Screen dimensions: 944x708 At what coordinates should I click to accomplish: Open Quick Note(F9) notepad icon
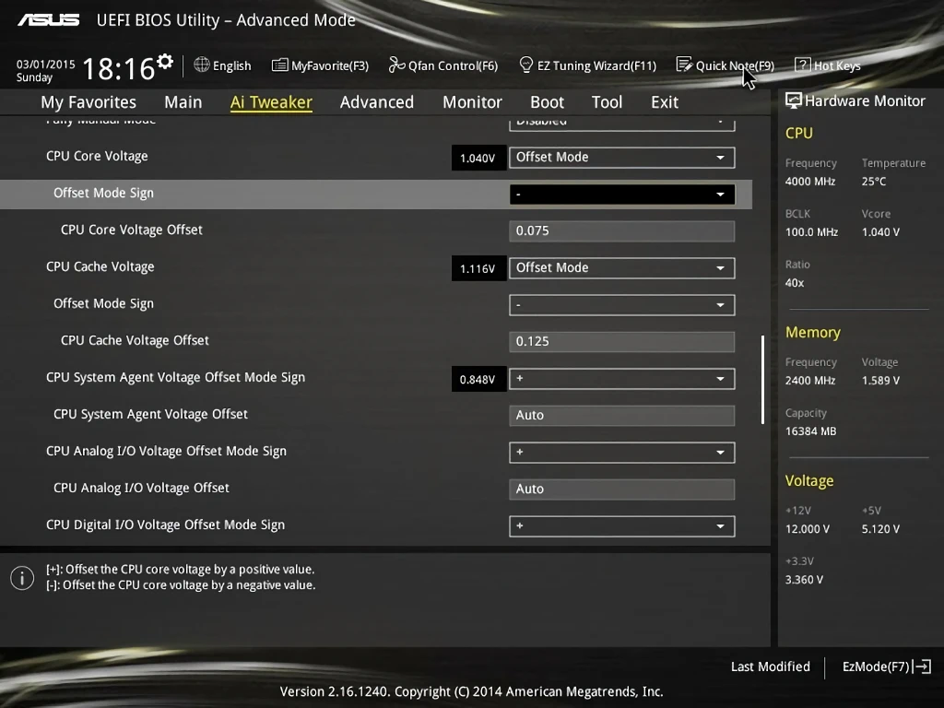tap(684, 65)
